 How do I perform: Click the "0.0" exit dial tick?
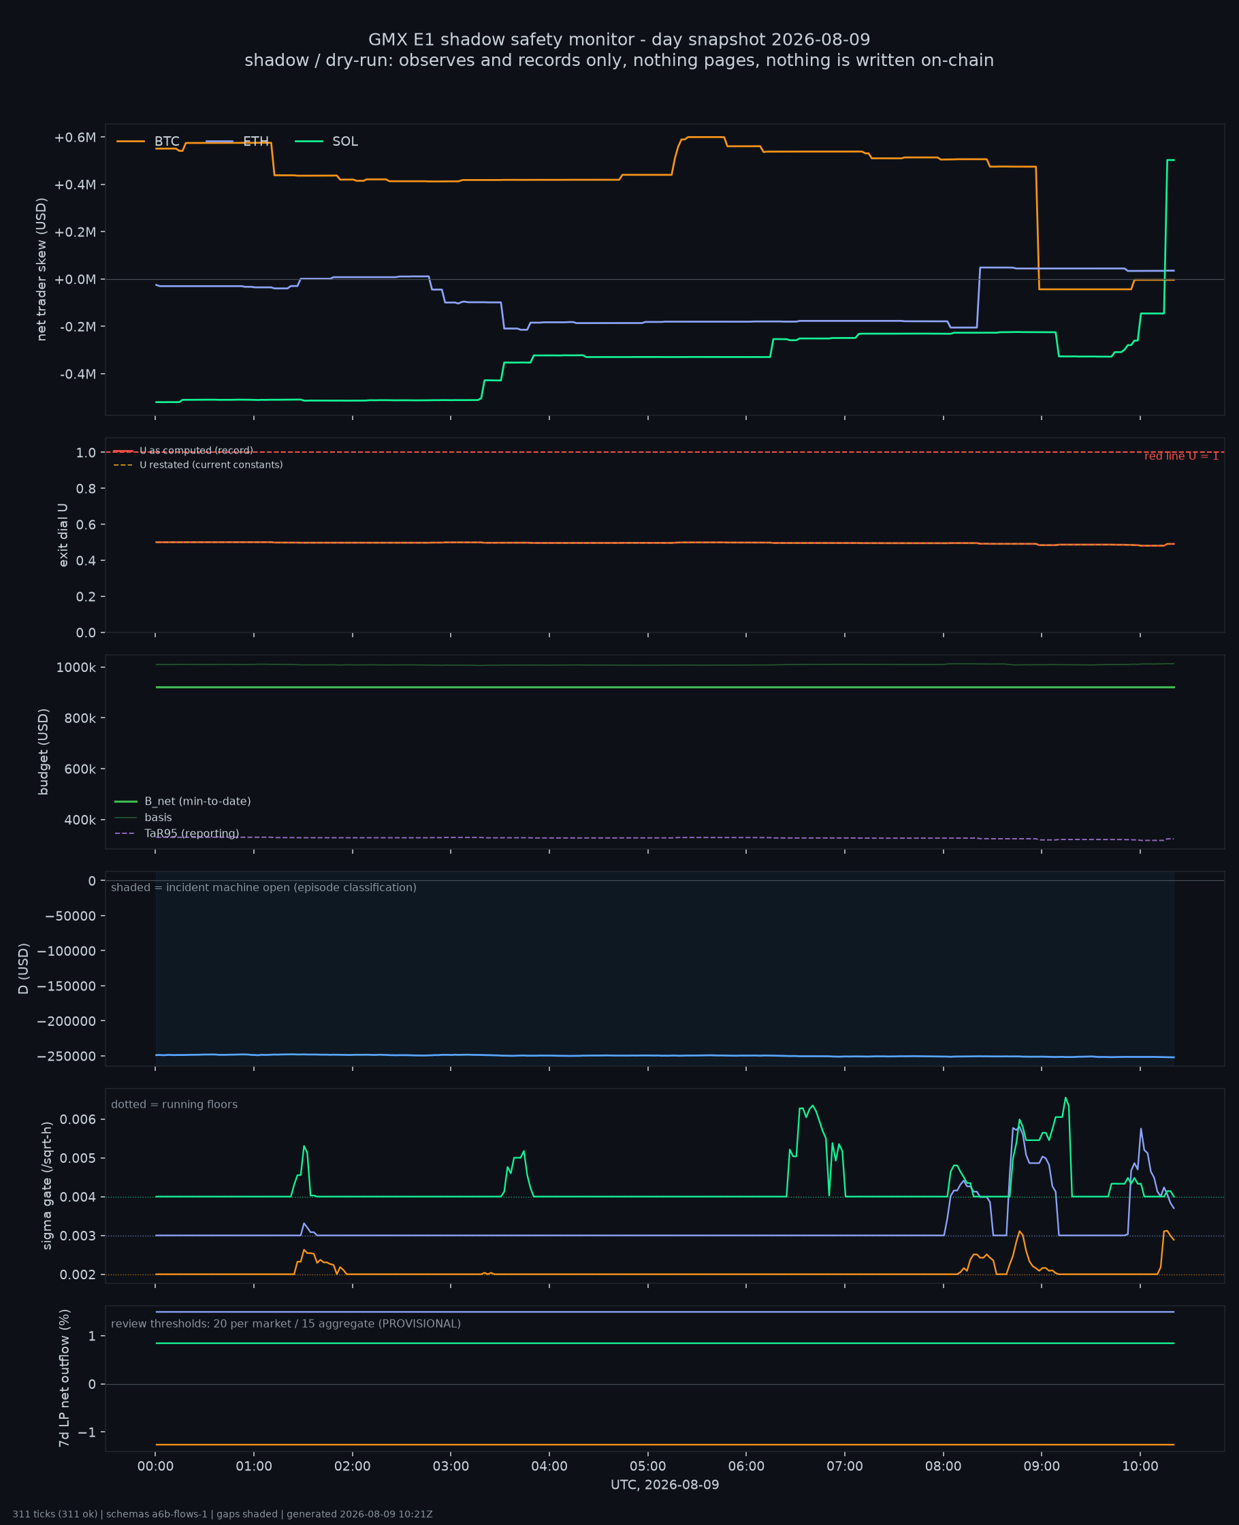[86, 633]
